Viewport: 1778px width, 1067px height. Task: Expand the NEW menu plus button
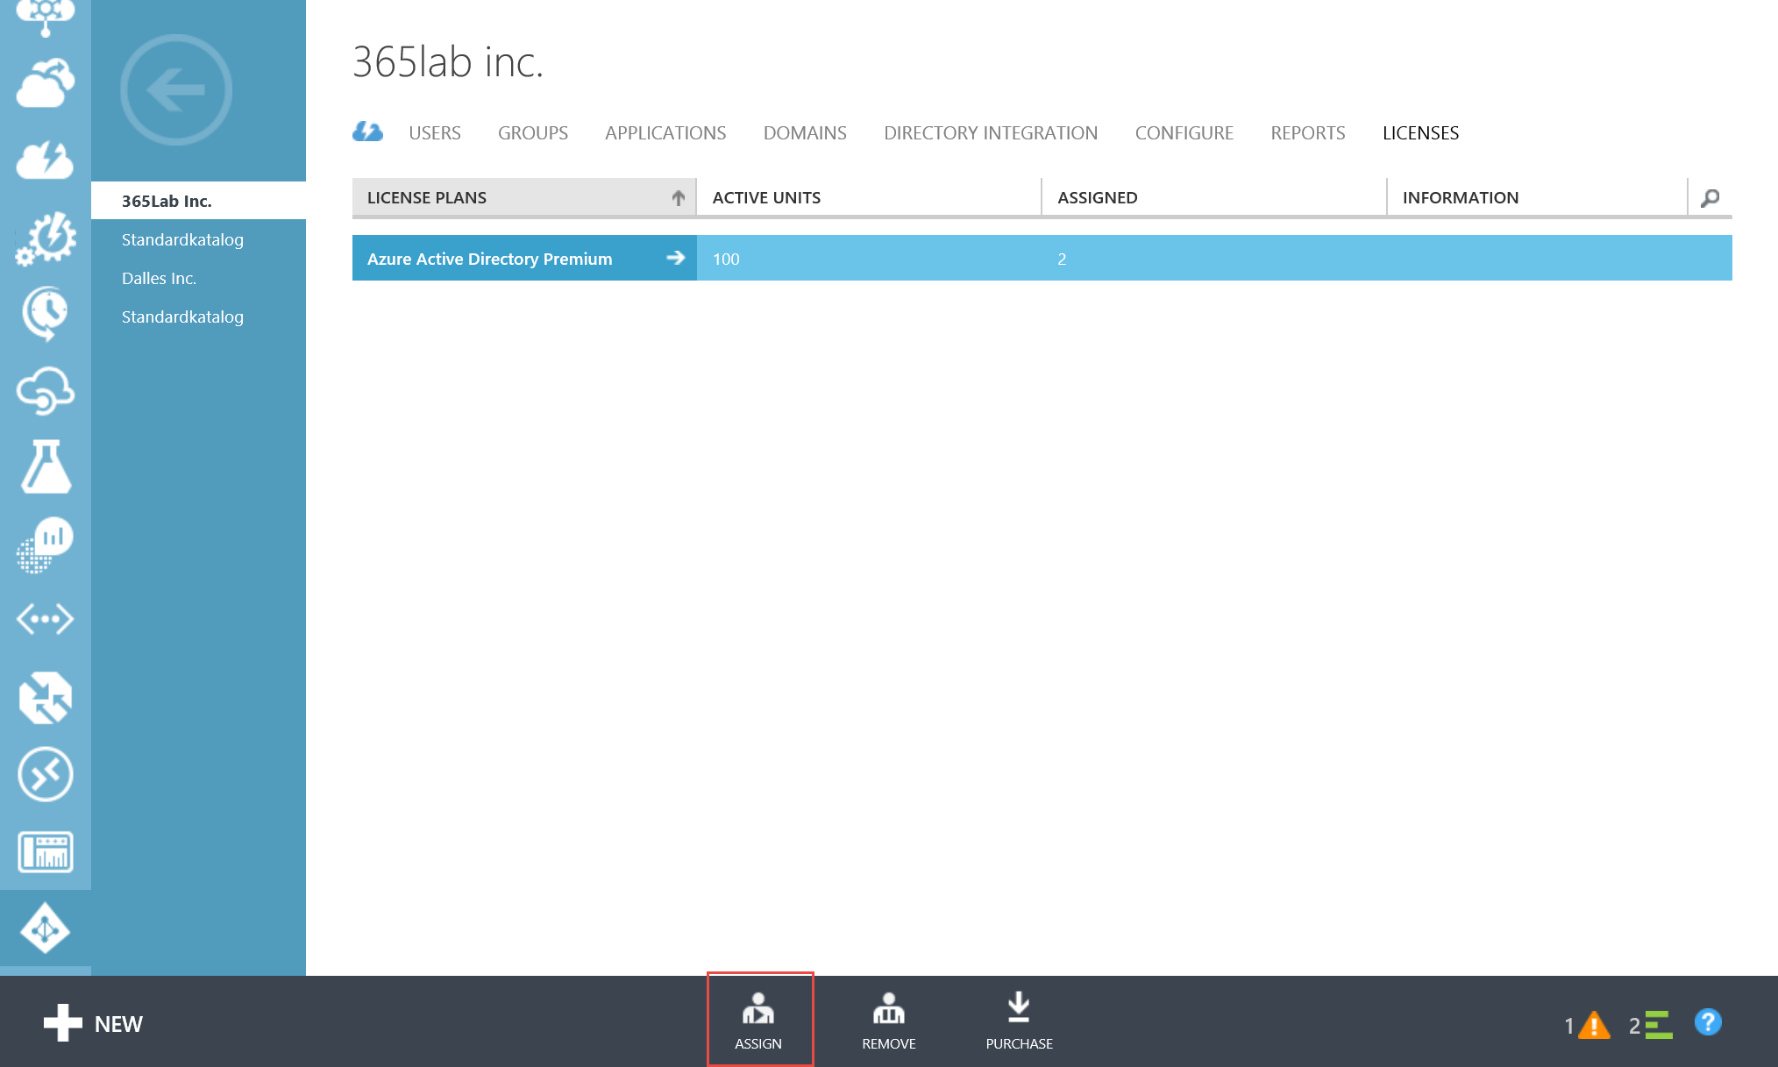coord(63,1023)
